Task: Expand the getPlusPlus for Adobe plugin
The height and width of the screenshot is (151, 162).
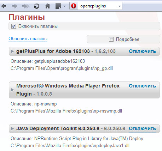Action: (x=12, y=52)
